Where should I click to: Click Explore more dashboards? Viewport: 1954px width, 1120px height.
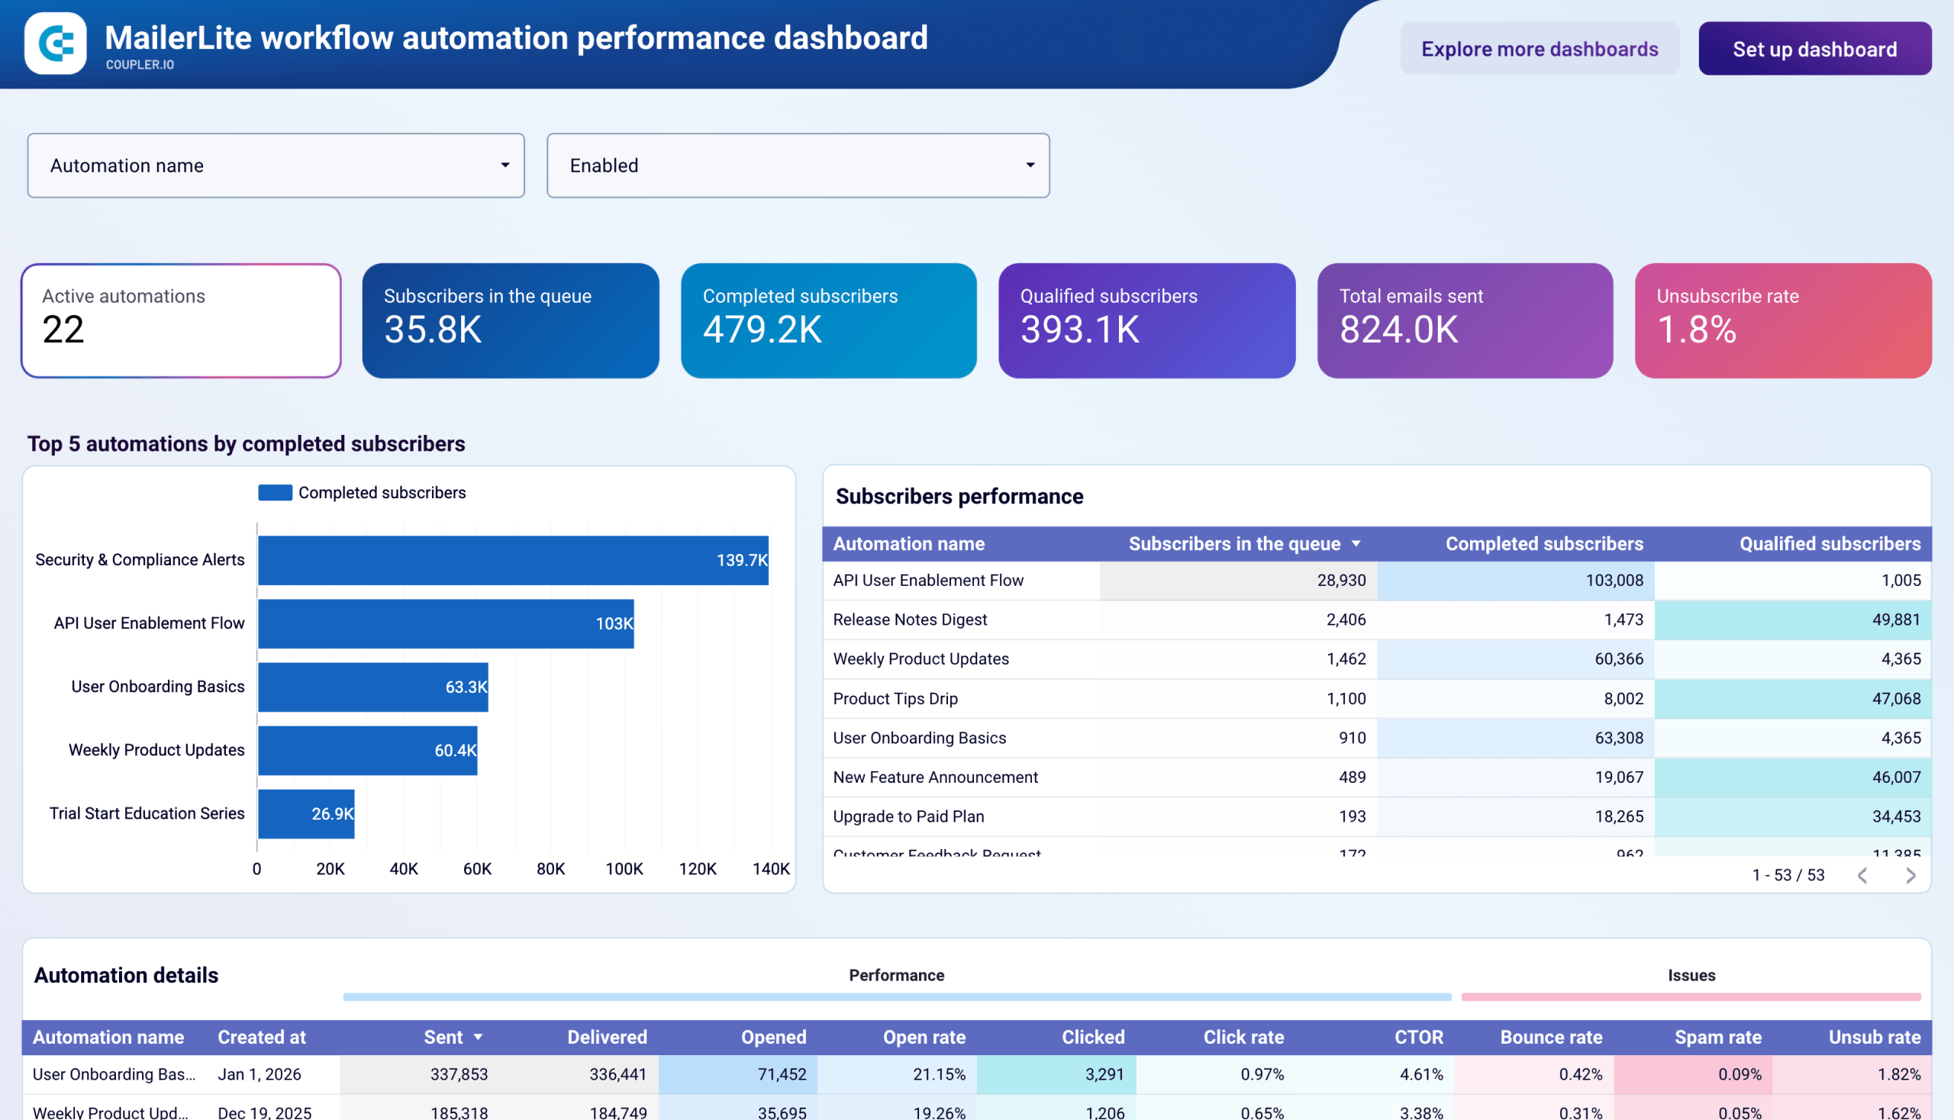(x=1540, y=49)
